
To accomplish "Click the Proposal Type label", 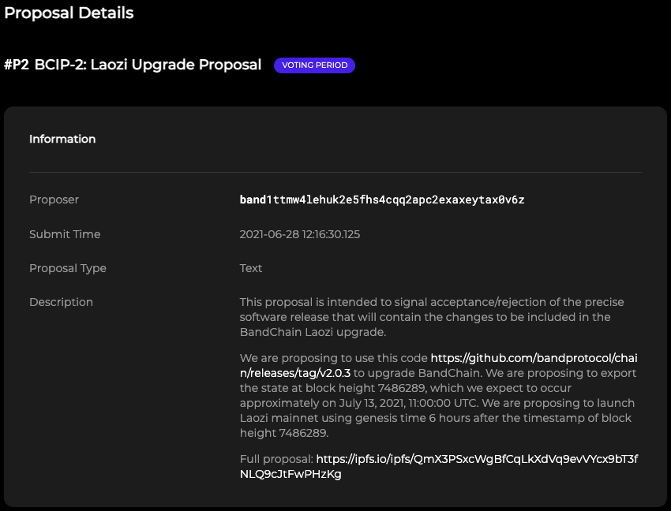I will [x=68, y=268].
